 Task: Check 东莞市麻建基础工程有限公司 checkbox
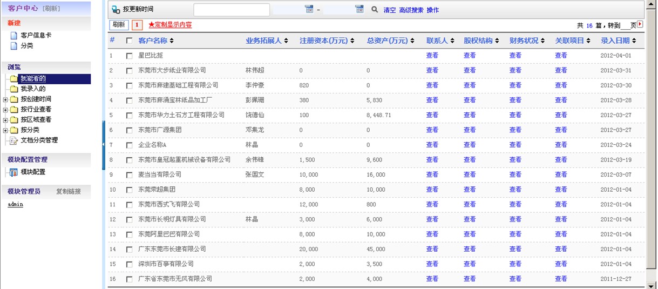(x=129, y=85)
